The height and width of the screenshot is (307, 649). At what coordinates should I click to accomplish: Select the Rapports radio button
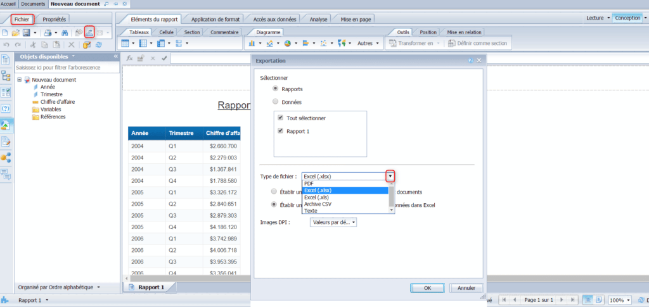pyautogui.click(x=275, y=89)
